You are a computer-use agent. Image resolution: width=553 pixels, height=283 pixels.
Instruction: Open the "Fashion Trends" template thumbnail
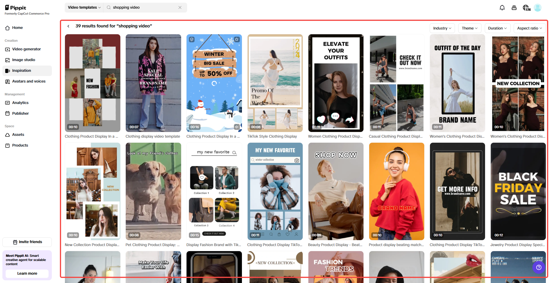[336, 267]
